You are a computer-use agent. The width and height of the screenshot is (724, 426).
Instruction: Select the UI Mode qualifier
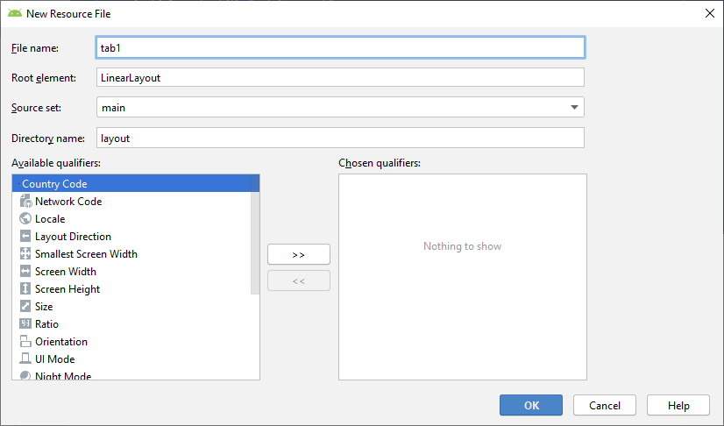pyautogui.click(x=54, y=359)
